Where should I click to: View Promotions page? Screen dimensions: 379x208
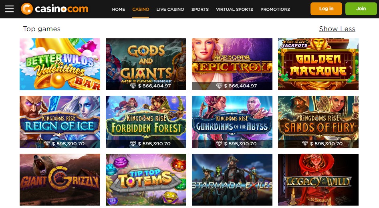[275, 10]
